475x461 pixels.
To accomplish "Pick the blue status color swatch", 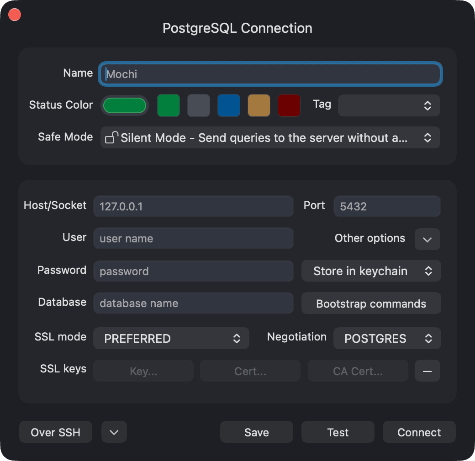I will [229, 105].
